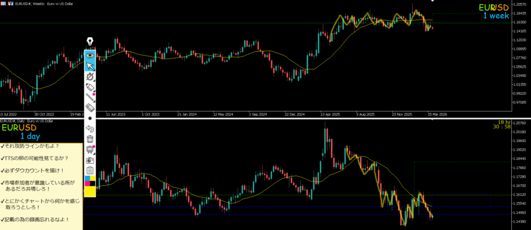531x230 pixels.
Task: Take a screenshot with the camera icon
Action: [90, 160]
